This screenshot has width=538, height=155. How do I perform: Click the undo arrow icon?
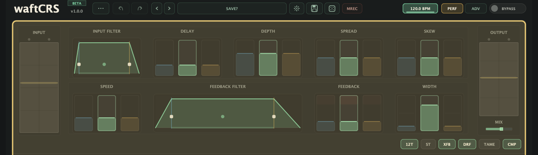[121, 8]
